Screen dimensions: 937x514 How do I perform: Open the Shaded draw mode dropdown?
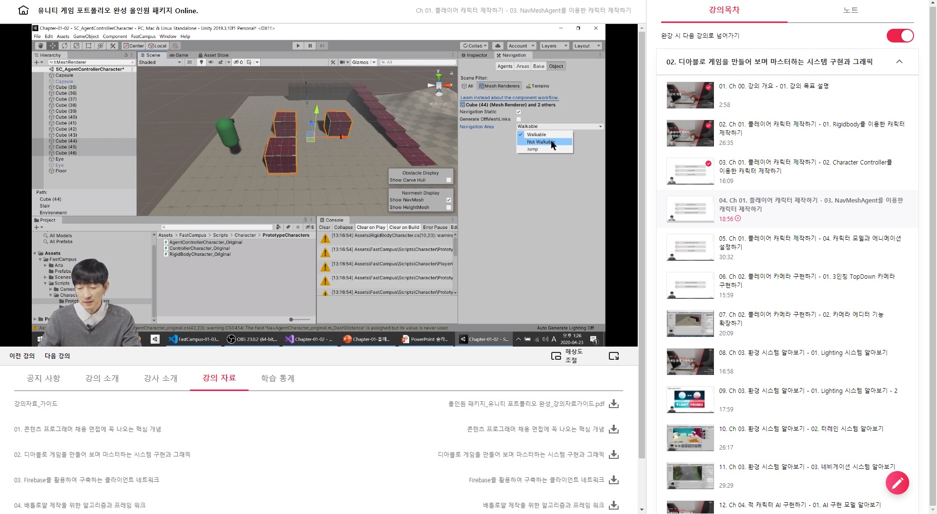pos(160,62)
